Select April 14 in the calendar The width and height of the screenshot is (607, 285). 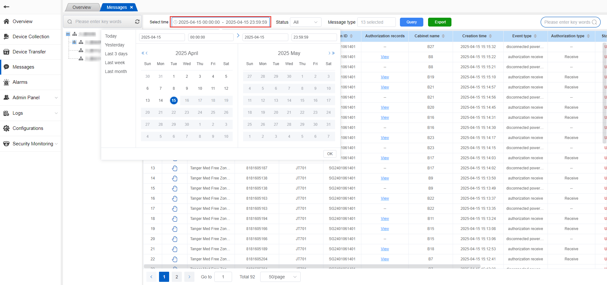click(161, 100)
